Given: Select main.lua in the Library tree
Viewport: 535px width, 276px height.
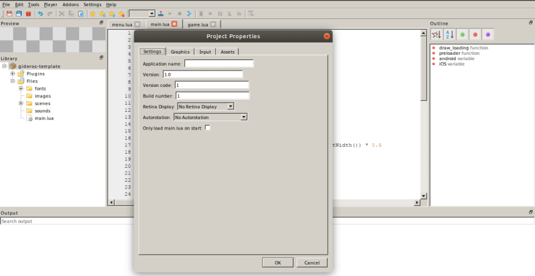Looking at the screenshot, I should (x=44, y=118).
